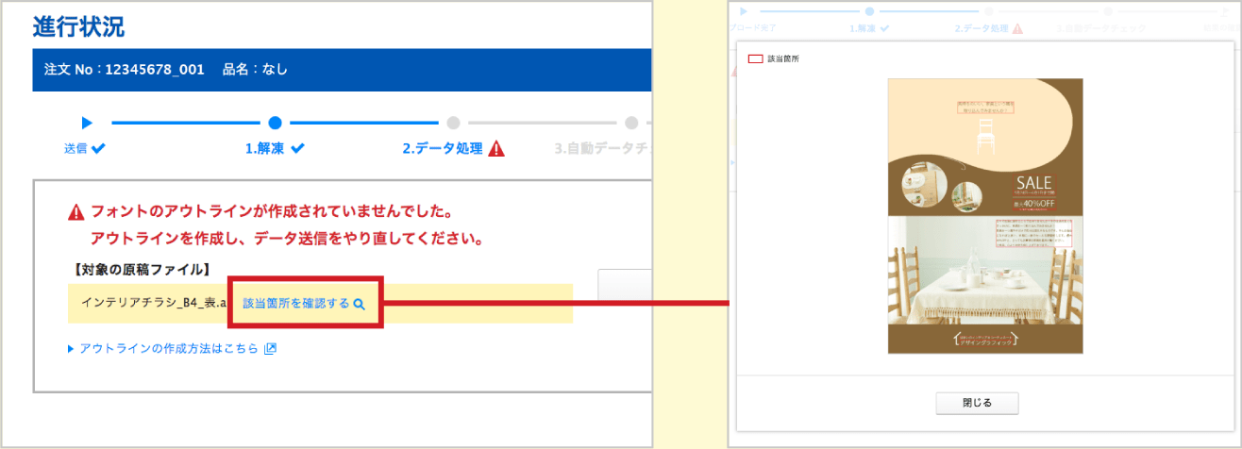Open the アウトラインの作成方法はこちら link

click(x=168, y=349)
